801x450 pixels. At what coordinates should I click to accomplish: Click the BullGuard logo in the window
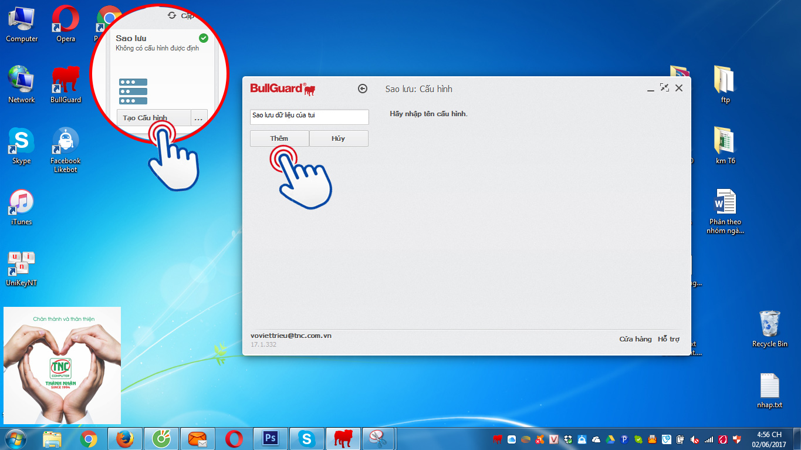[283, 89]
